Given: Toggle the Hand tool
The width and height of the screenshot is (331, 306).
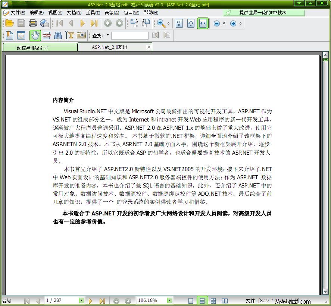Looking at the screenshot, I should (x=35, y=35).
